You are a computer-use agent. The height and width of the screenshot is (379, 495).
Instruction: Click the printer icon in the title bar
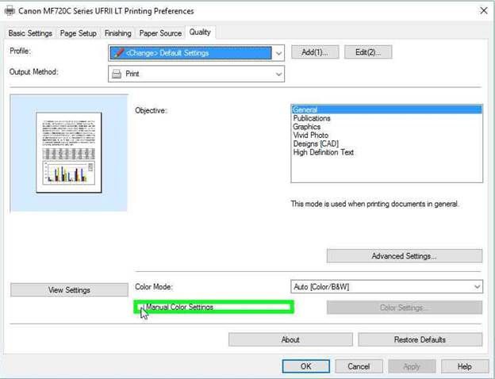10,10
